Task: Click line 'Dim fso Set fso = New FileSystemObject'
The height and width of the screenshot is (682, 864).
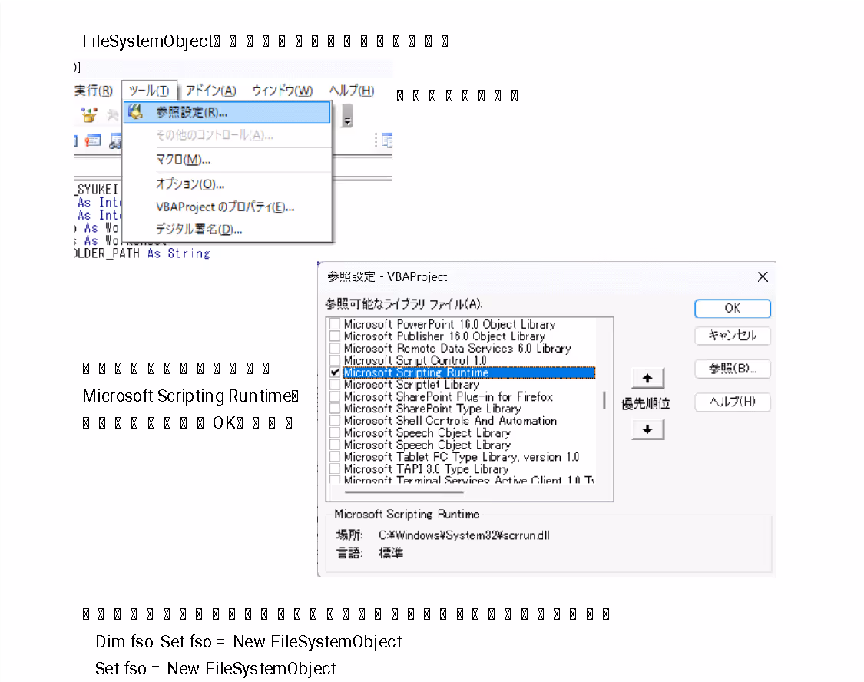Action: tap(249, 642)
